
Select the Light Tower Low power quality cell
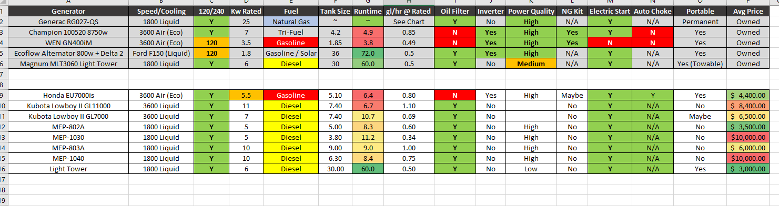531,169
